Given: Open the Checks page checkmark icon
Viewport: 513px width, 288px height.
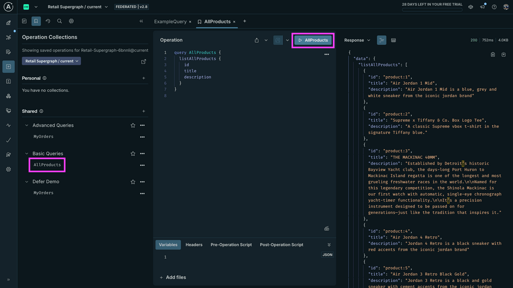Looking at the screenshot, I should pos(9,140).
